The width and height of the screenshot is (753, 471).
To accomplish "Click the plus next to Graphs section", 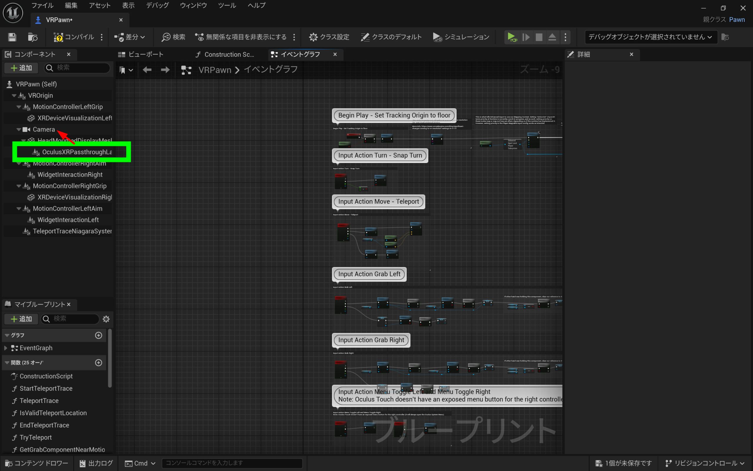I will [x=99, y=335].
